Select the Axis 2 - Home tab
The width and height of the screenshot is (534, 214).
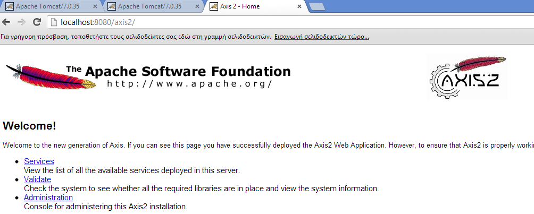click(256, 6)
